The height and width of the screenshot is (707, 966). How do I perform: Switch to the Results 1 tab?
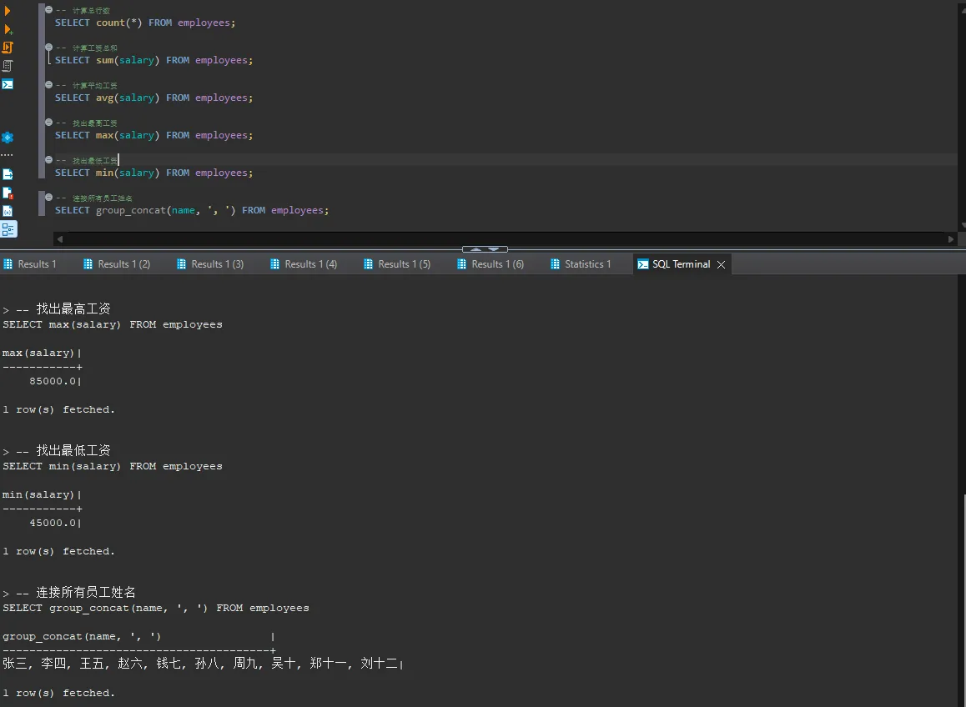pos(31,264)
